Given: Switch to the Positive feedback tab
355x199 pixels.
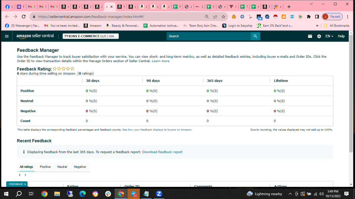Looking at the screenshot, I should tap(45, 167).
